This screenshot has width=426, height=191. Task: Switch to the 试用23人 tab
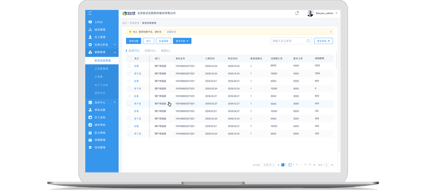pyautogui.click(x=150, y=51)
